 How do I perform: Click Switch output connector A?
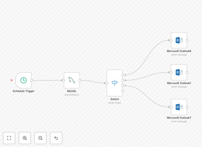pos(123,75)
